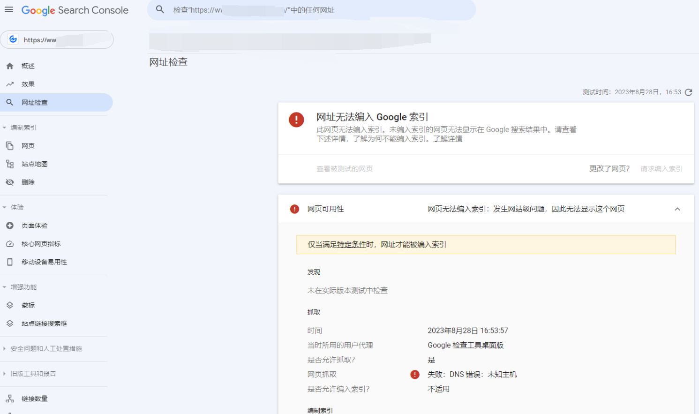The width and height of the screenshot is (699, 414).
Task: Open the 网页 (Pages) indexing icon
Action: coord(10,145)
